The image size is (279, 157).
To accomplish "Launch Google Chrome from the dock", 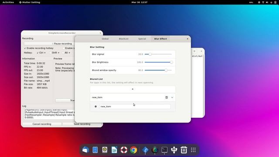I will (x=133, y=150).
